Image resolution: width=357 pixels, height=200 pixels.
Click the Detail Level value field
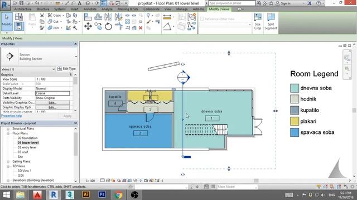coord(52,93)
